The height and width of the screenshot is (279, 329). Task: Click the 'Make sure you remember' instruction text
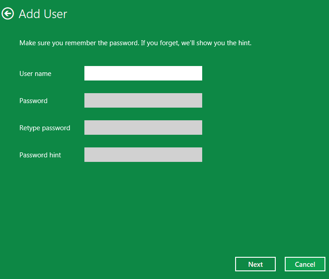pyautogui.click(x=58, y=43)
